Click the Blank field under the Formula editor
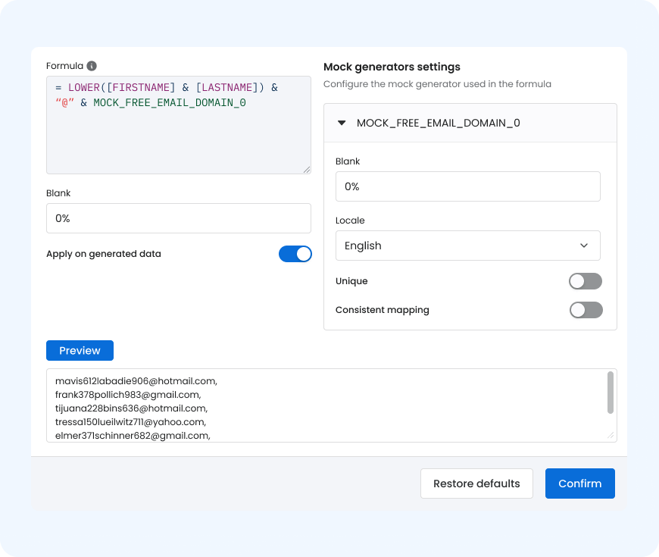The image size is (659, 557). (x=179, y=218)
